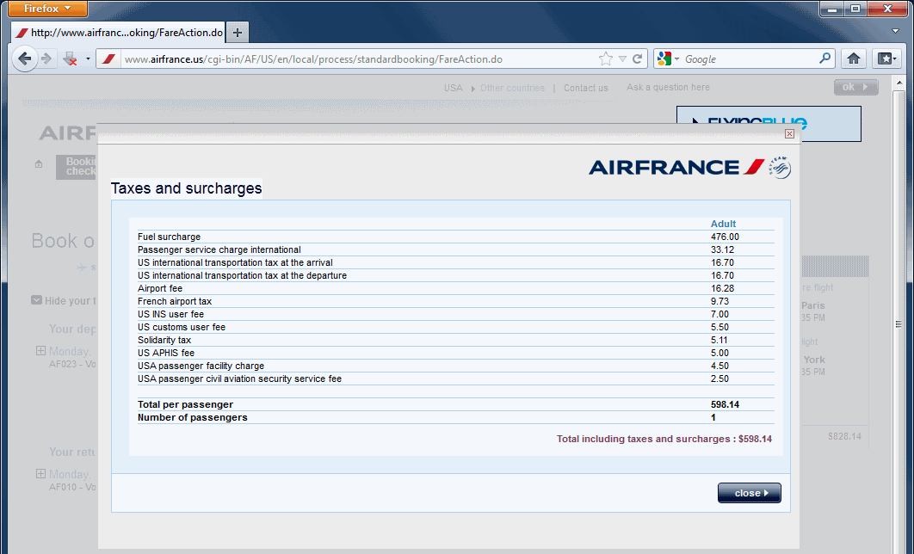914x554 pixels.
Task: Click the 476.00 fuel surcharge amount
Action: coord(725,237)
